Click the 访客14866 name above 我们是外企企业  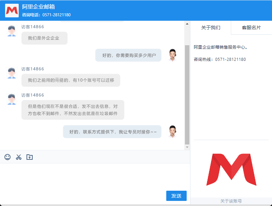tap(33, 27)
